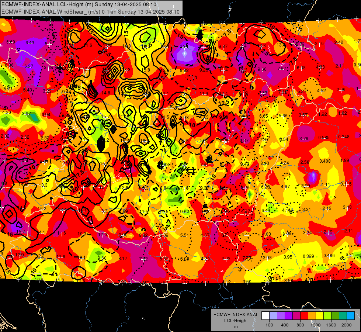Screen dimensions: 361x332
Task: Click the grid value '1.82'
Action: 343,113
